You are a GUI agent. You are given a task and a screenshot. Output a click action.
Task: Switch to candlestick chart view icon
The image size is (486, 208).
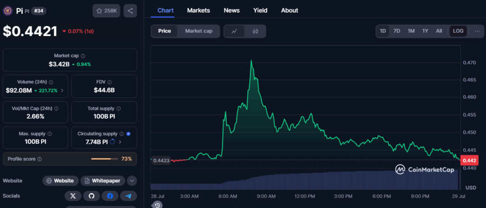255,31
